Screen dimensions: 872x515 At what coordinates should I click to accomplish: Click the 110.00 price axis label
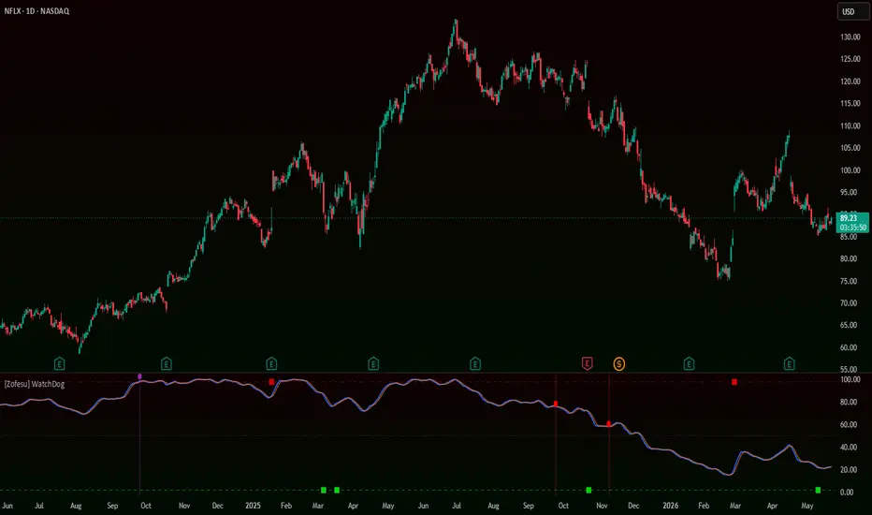click(850, 125)
